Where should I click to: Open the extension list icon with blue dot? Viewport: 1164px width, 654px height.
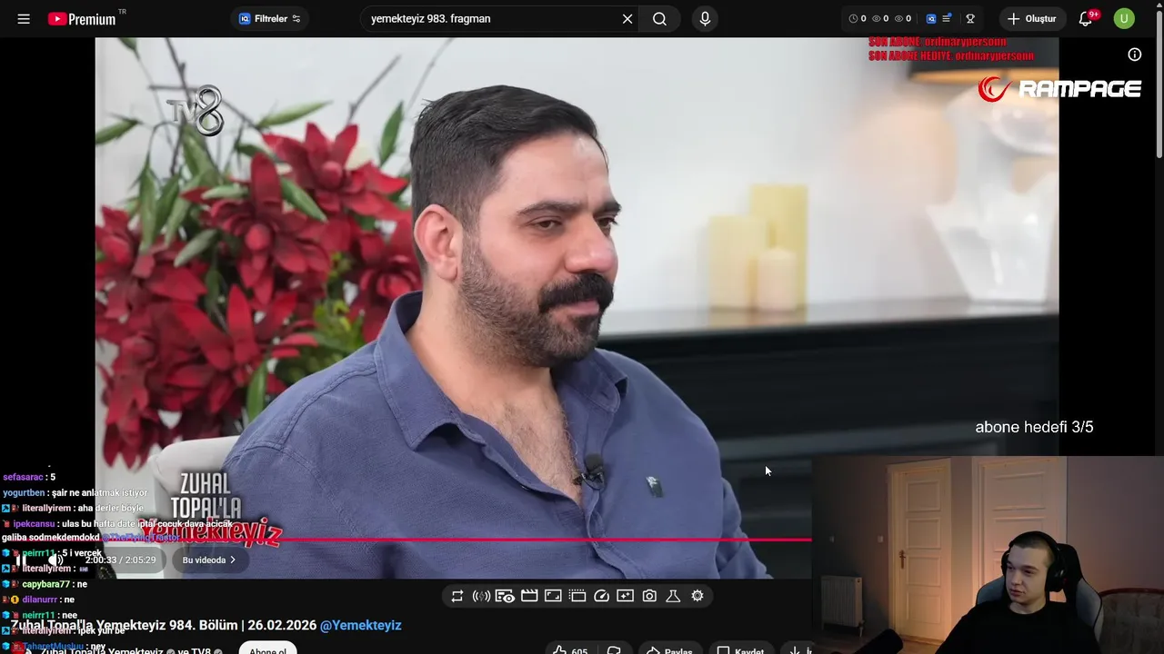[948, 18]
